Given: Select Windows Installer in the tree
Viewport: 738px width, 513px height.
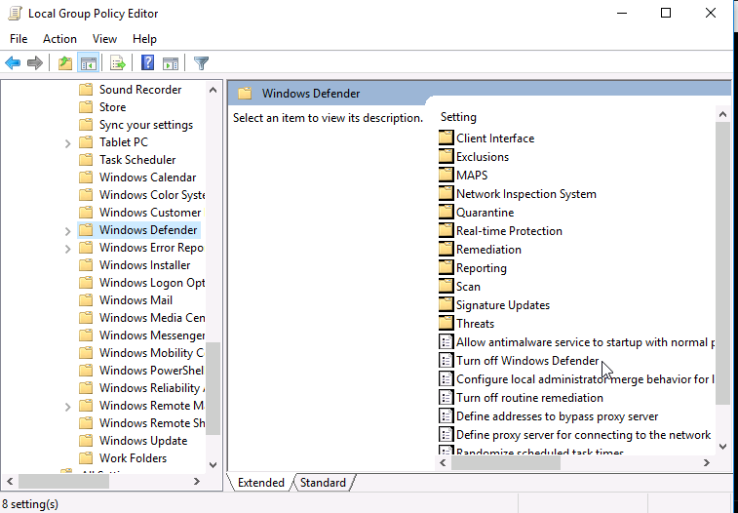Looking at the screenshot, I should [145, 265].
